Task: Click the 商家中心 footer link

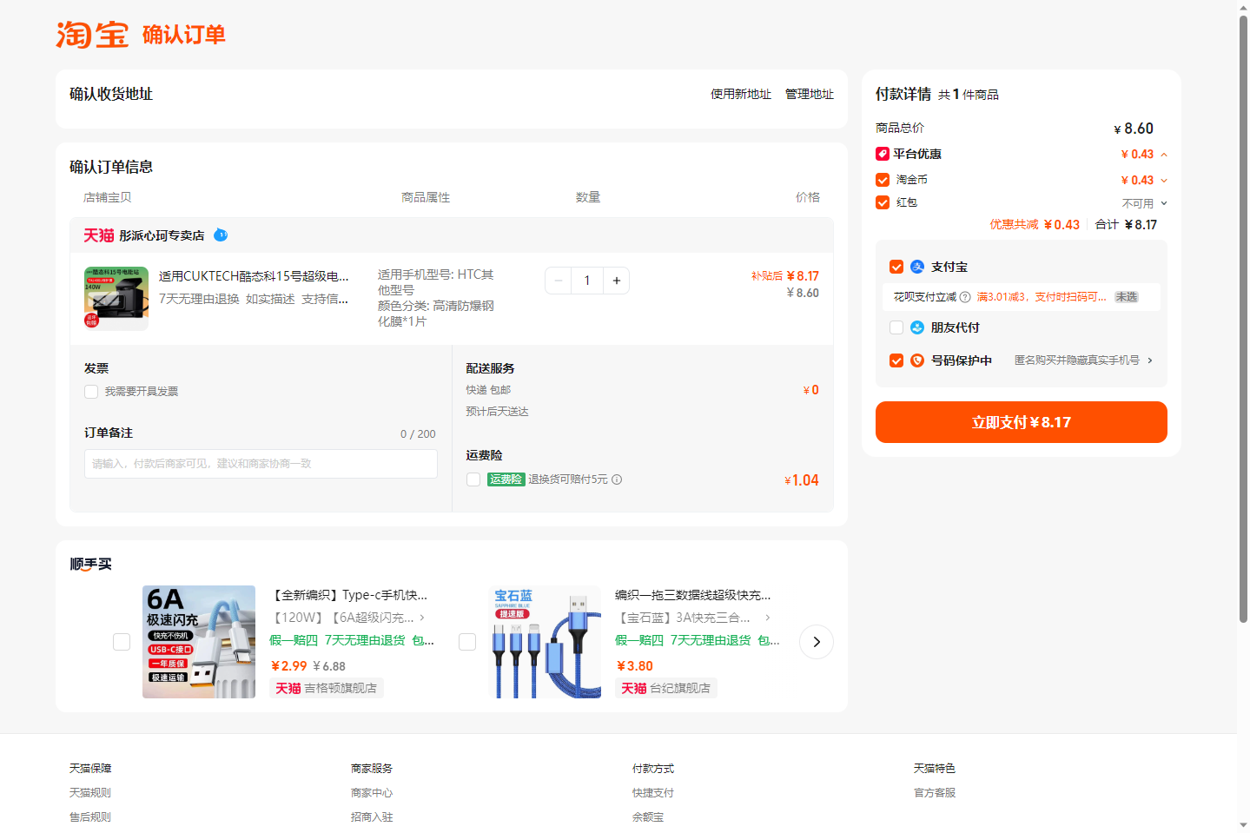Action: 372,793
